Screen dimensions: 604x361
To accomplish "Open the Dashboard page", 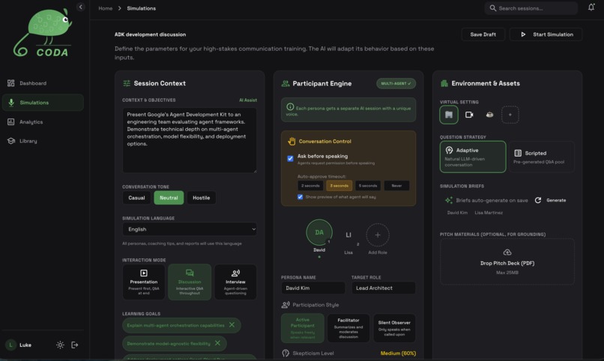I will [43, 83].
